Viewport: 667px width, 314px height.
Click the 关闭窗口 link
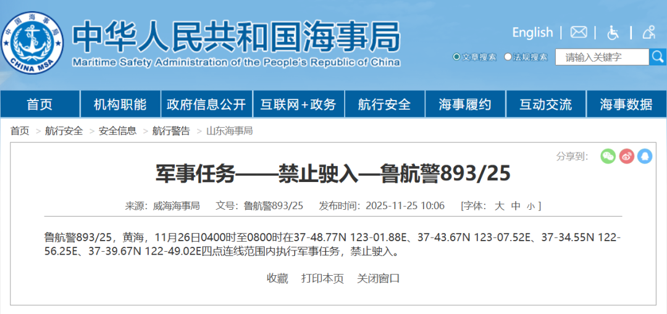(x=378, y=279)
